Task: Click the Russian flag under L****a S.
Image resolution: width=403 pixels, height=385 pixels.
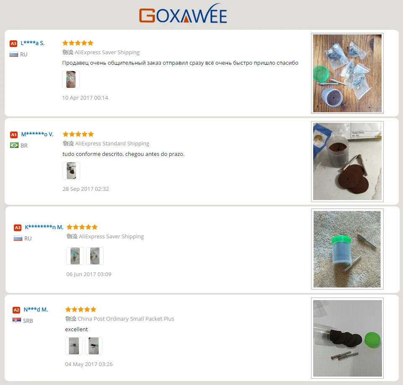Action: click(14, 54)
